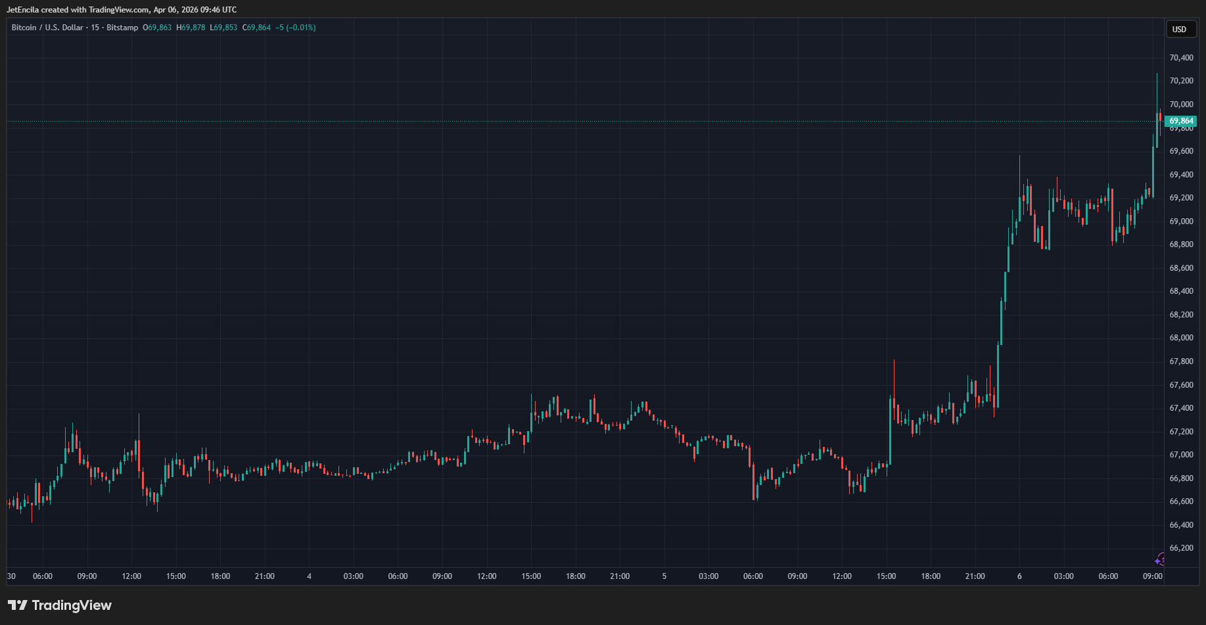This screenshot has width=1206, height=625.
Task: Click the change value −5 (−0.01%)
Action: click(296, 28)
